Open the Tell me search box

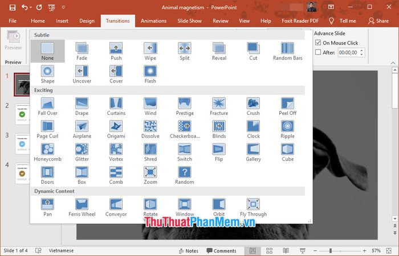[x=343, y=21]
